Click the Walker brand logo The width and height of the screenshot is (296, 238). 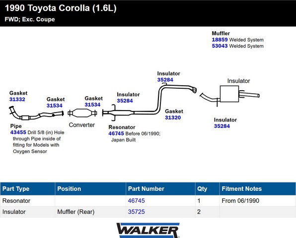pyautogui.click(x=148, y=230)
